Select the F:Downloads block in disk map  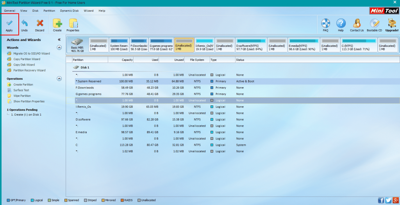[x=139, y=45]
